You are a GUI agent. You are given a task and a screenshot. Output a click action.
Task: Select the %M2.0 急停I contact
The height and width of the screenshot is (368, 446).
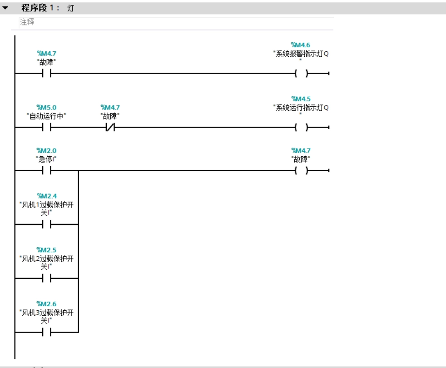coord(47,170)
